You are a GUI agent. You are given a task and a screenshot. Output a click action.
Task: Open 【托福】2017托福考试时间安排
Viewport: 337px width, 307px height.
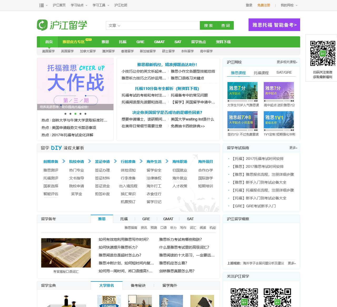(x=257, y=159)
